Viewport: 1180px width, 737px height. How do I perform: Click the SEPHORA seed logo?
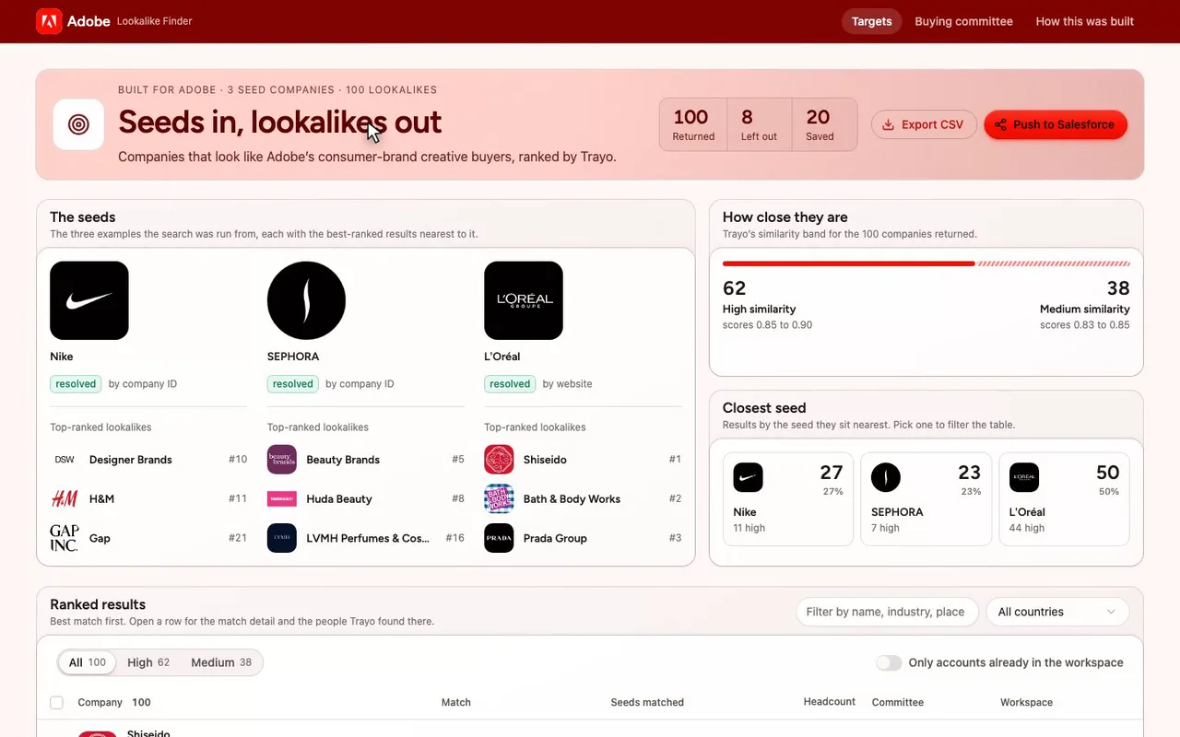pyautogui.click(x=306, y=300)
